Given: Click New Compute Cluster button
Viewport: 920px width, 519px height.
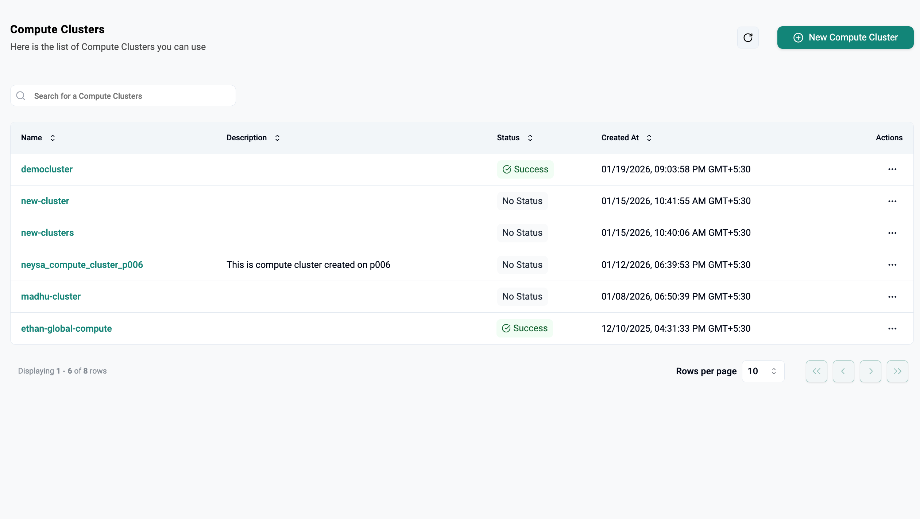Looking at the screenshot, I should (x=845, y=38).
